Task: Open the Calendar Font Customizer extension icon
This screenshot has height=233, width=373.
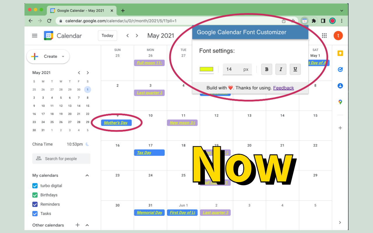Action: [x=305, y=21]
